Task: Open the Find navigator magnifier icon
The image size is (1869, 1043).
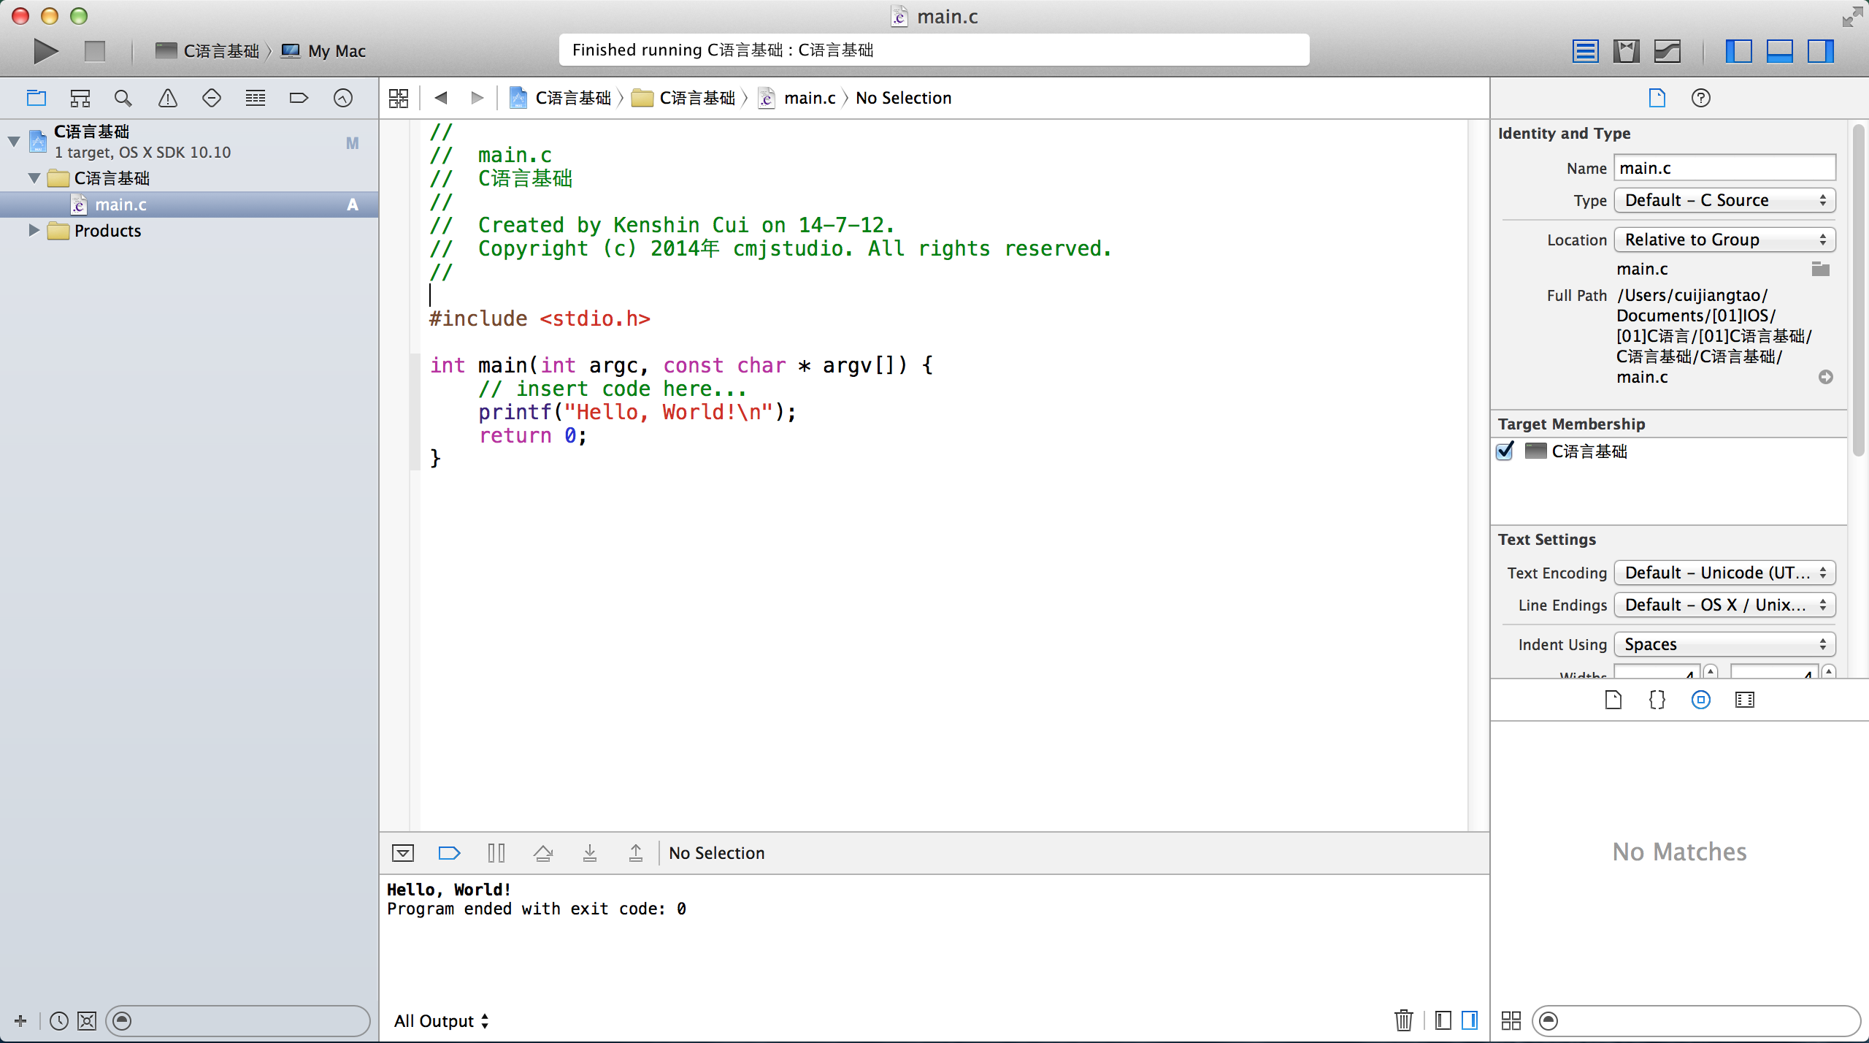Action: (x=123, y=99)
